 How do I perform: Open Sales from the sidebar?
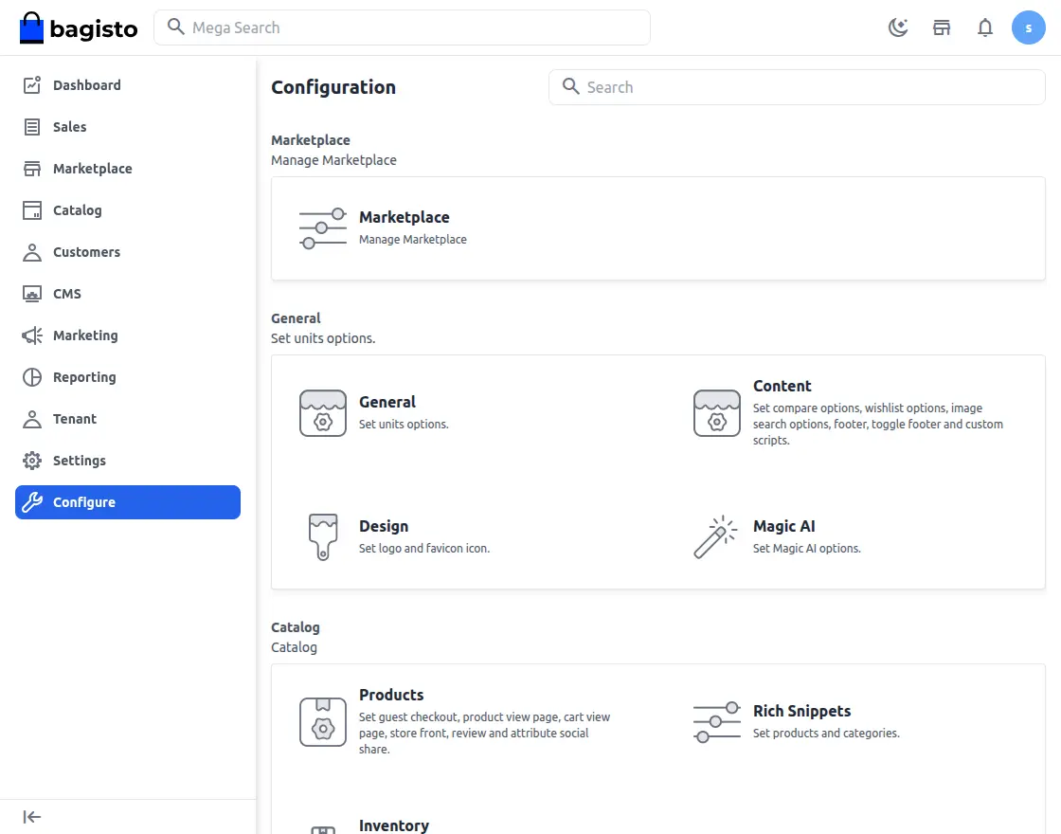(70, 126)
